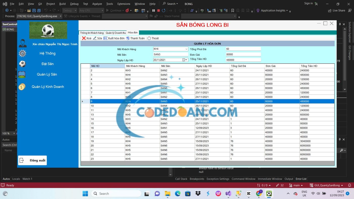Open the Mã Khách Hàng combo box
Screen dimensions: 354x199
point(186,49)
